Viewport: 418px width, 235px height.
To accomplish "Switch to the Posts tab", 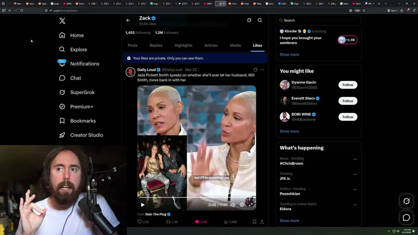I will [x=133, y=45].
